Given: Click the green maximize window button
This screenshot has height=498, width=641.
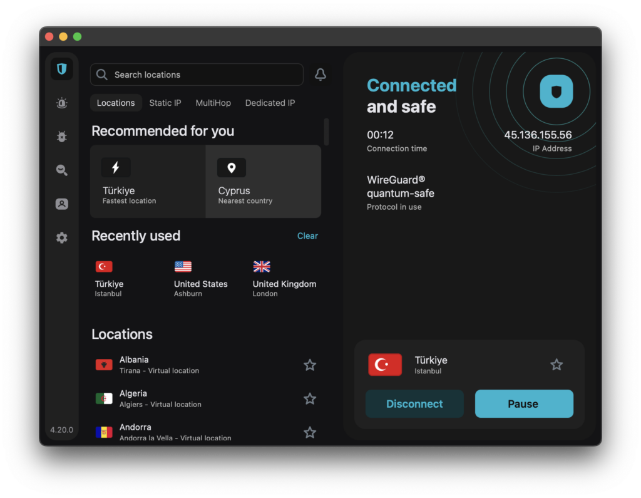Looking at the screenshot, I should [77, 37].
